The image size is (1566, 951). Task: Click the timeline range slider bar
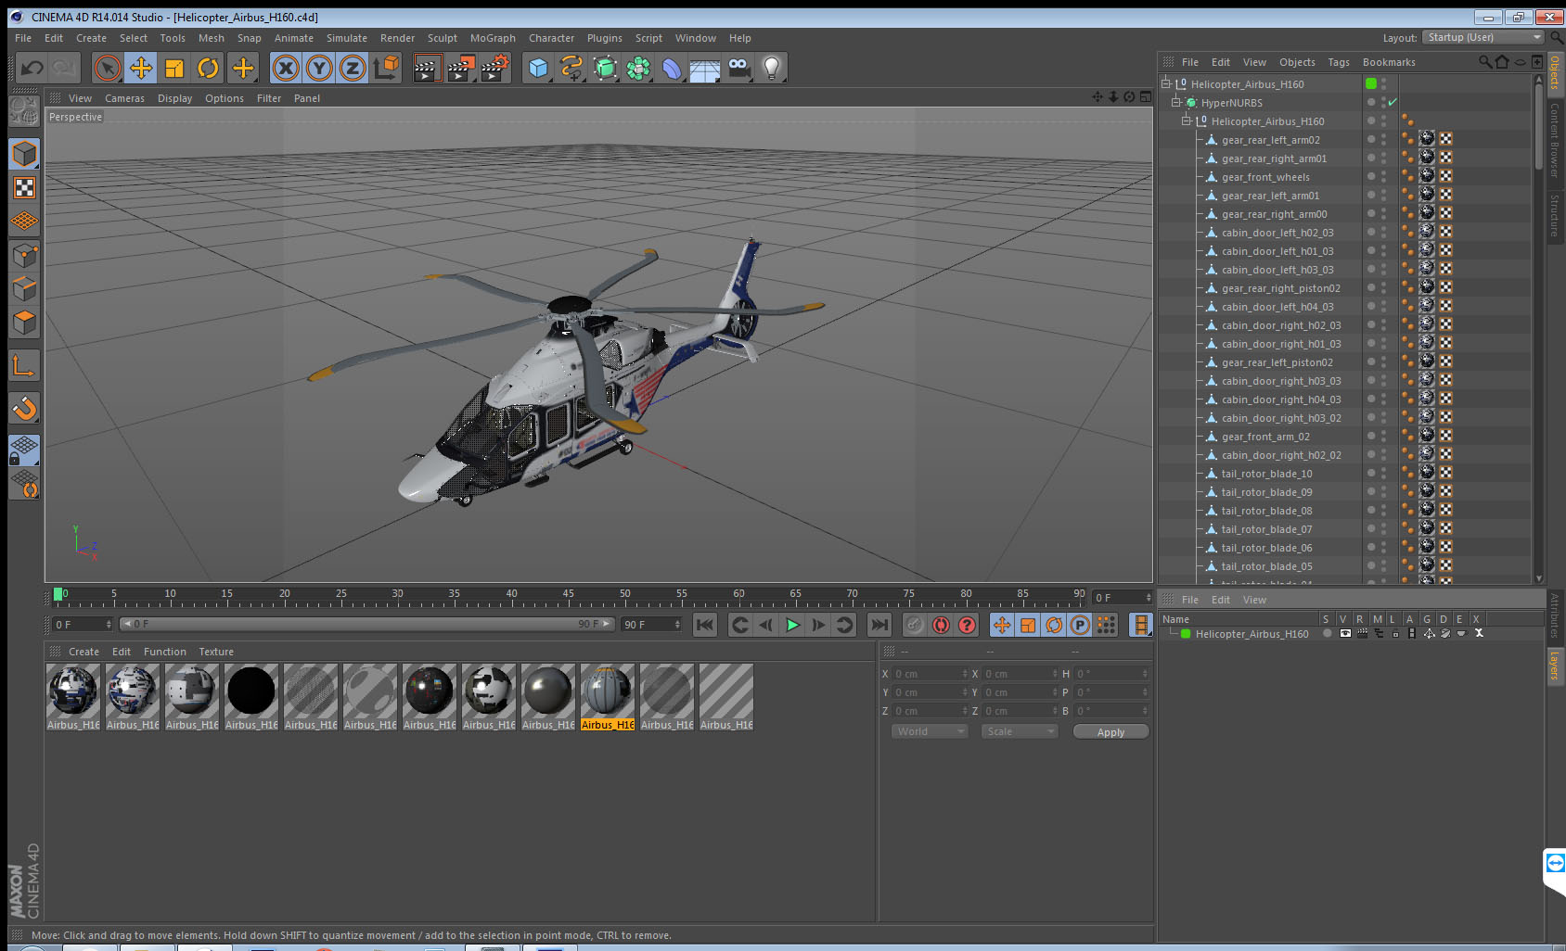click(x=367, y=624)
